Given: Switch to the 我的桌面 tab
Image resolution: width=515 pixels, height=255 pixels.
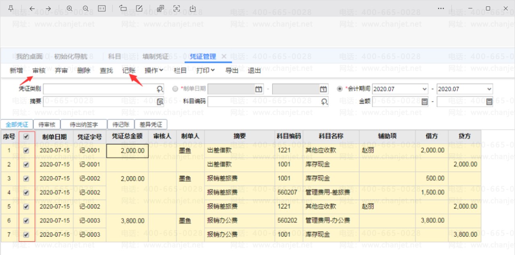Looking at the screenshot, I should [x=29, y=57].
